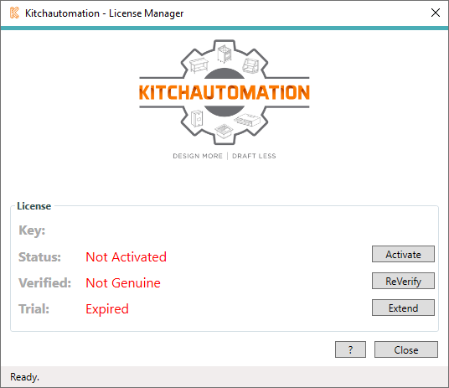Image resolution: width=449 pixels, height=388 pixels.
Task: Click the orange KITCHAUTOMATION logo text
Action: (x=224, y=92)
